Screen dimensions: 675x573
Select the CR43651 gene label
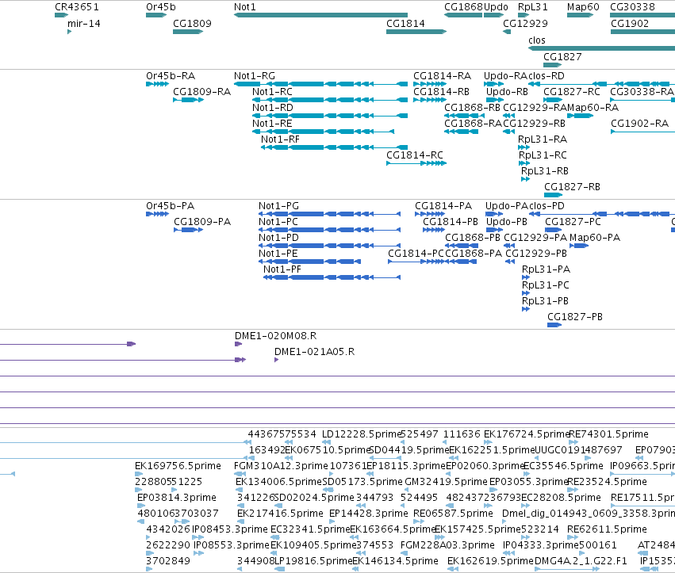pos(77,7)
